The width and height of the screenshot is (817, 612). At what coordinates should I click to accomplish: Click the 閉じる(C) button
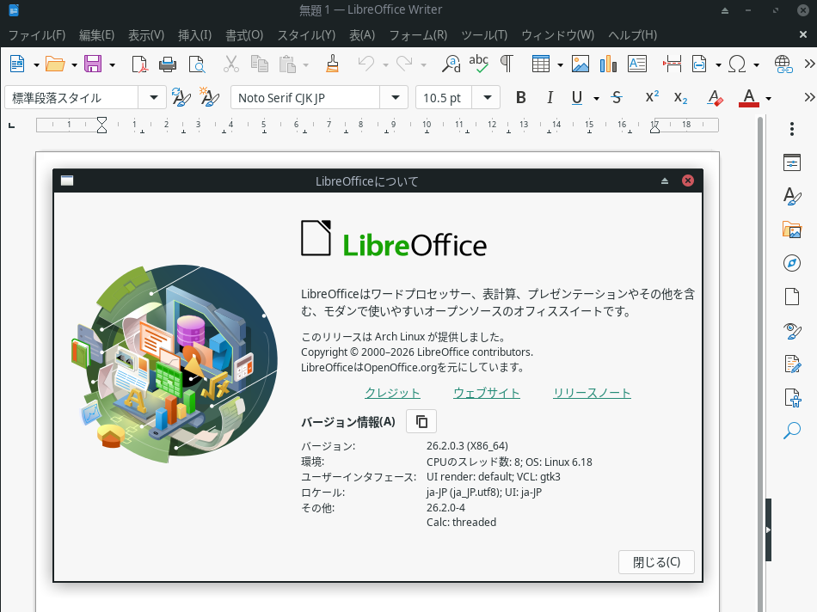[x=656, y=562]
